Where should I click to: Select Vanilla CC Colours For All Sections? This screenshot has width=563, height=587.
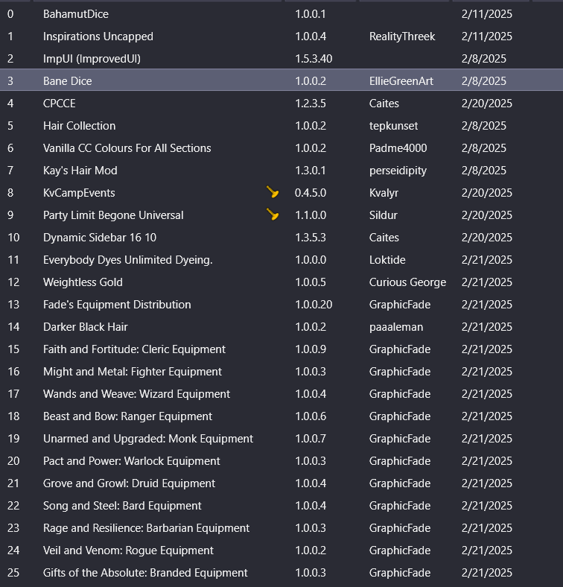tap(127, 148)
